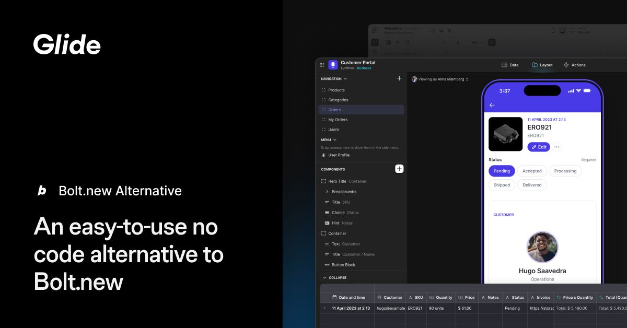Open the apps grid icon beside Customer Portal
627x328 pixels.
[322, 65]
